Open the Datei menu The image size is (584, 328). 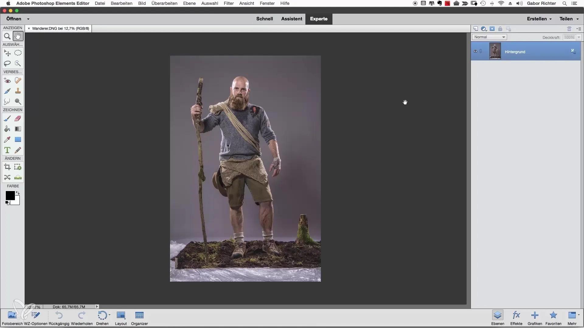click(x=100, y=3)
